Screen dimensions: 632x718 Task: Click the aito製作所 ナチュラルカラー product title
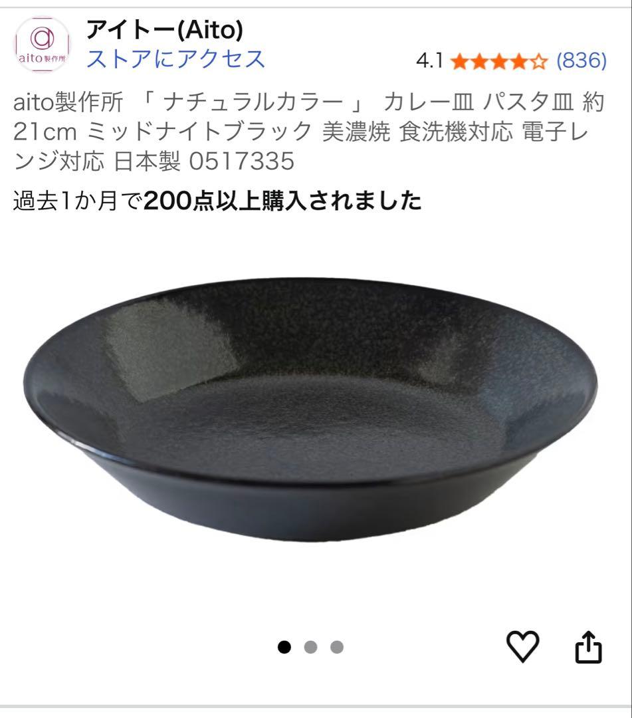click(x=310, y=132)
